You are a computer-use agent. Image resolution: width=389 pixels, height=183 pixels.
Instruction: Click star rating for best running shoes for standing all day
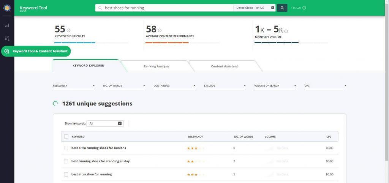[x=196, y=161]
